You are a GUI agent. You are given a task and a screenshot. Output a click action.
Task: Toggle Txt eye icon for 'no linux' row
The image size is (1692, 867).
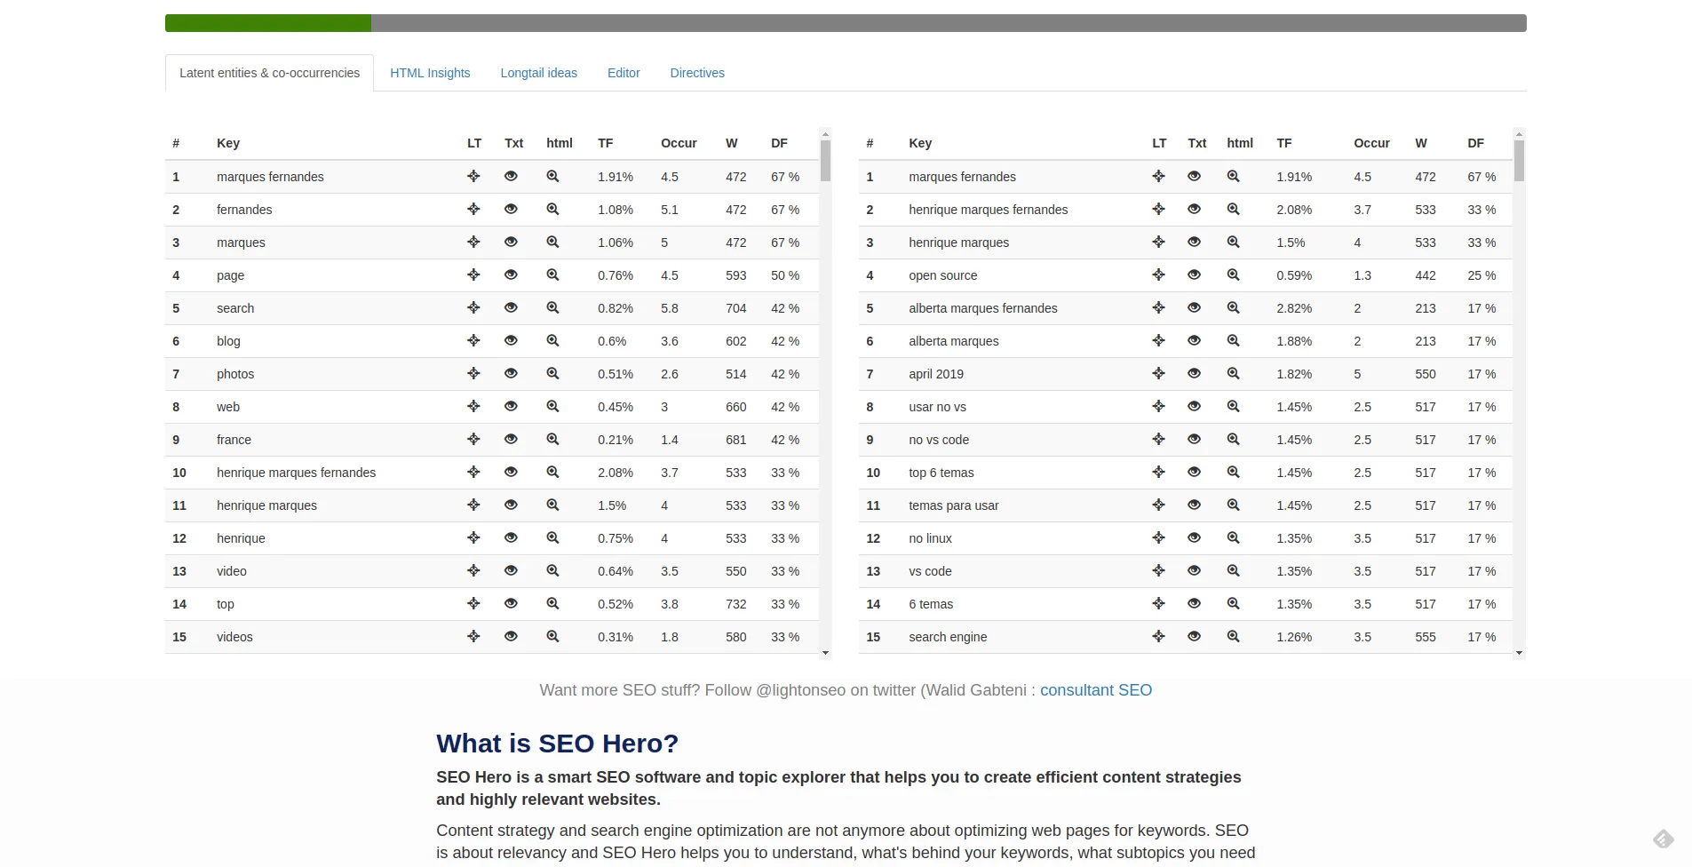click(x=1194, y=537)
